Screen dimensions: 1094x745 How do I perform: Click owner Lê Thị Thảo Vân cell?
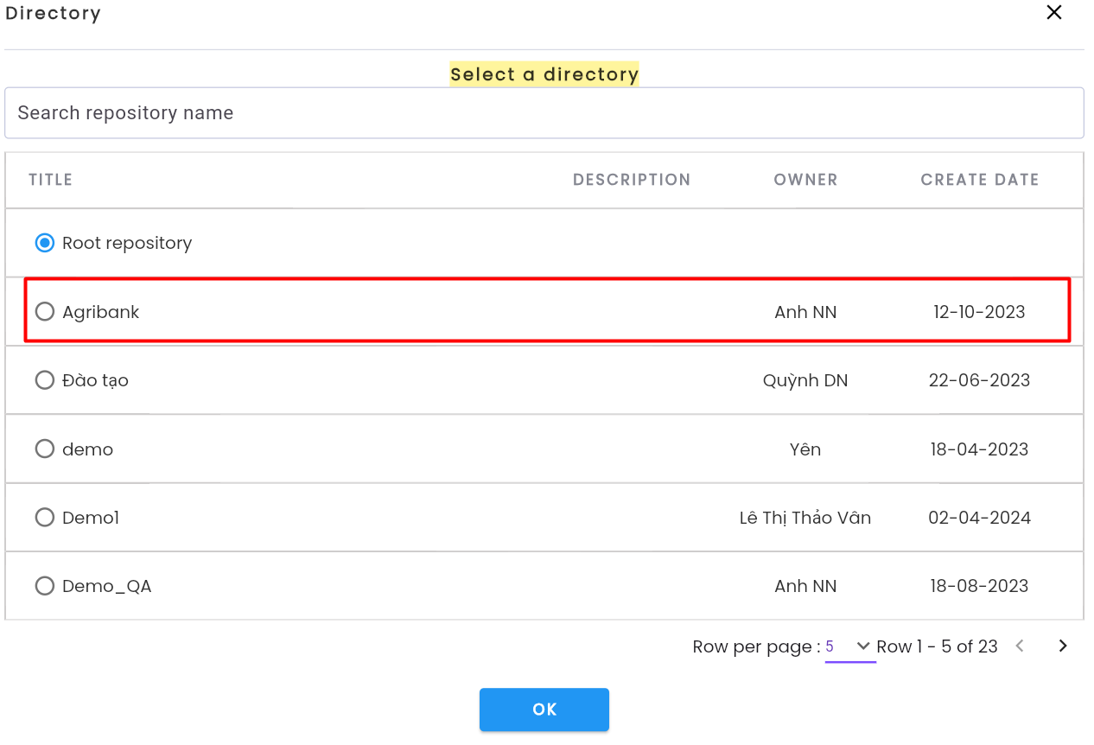pos(805,518)
